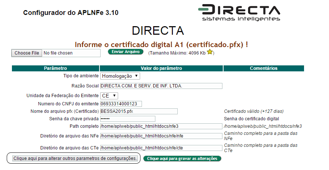Click the Senha da chave privada field
This screenshot has height=170, width=329.
(128, 119)
